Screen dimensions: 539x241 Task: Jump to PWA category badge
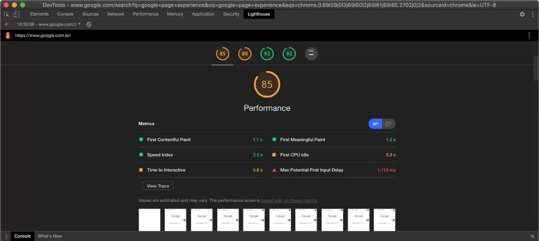coord(311,54)
